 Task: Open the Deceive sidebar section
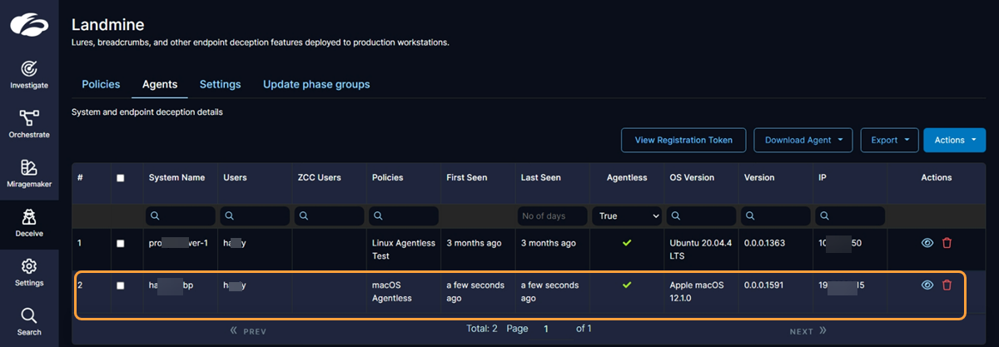29,222
